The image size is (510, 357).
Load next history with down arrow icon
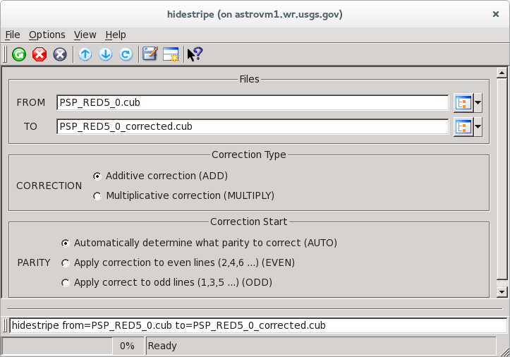(105, 54)
